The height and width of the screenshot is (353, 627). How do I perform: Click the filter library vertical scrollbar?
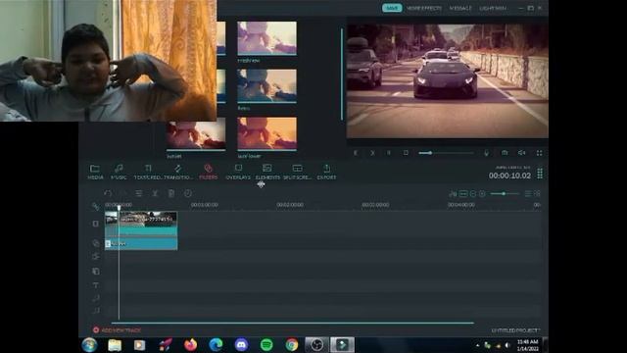click(x=342, y=75)
